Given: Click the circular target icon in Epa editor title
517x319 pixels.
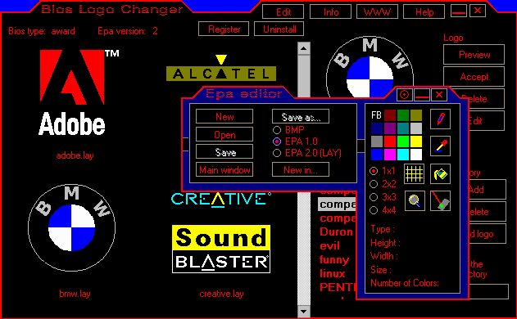Looking at the screenshot, I should point(404,95).
